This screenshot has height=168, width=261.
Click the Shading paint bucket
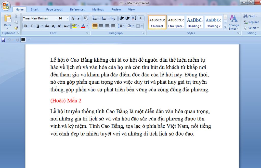[x=129, y=26]
